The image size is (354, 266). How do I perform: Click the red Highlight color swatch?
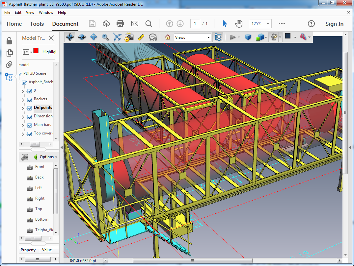(36, 51)
